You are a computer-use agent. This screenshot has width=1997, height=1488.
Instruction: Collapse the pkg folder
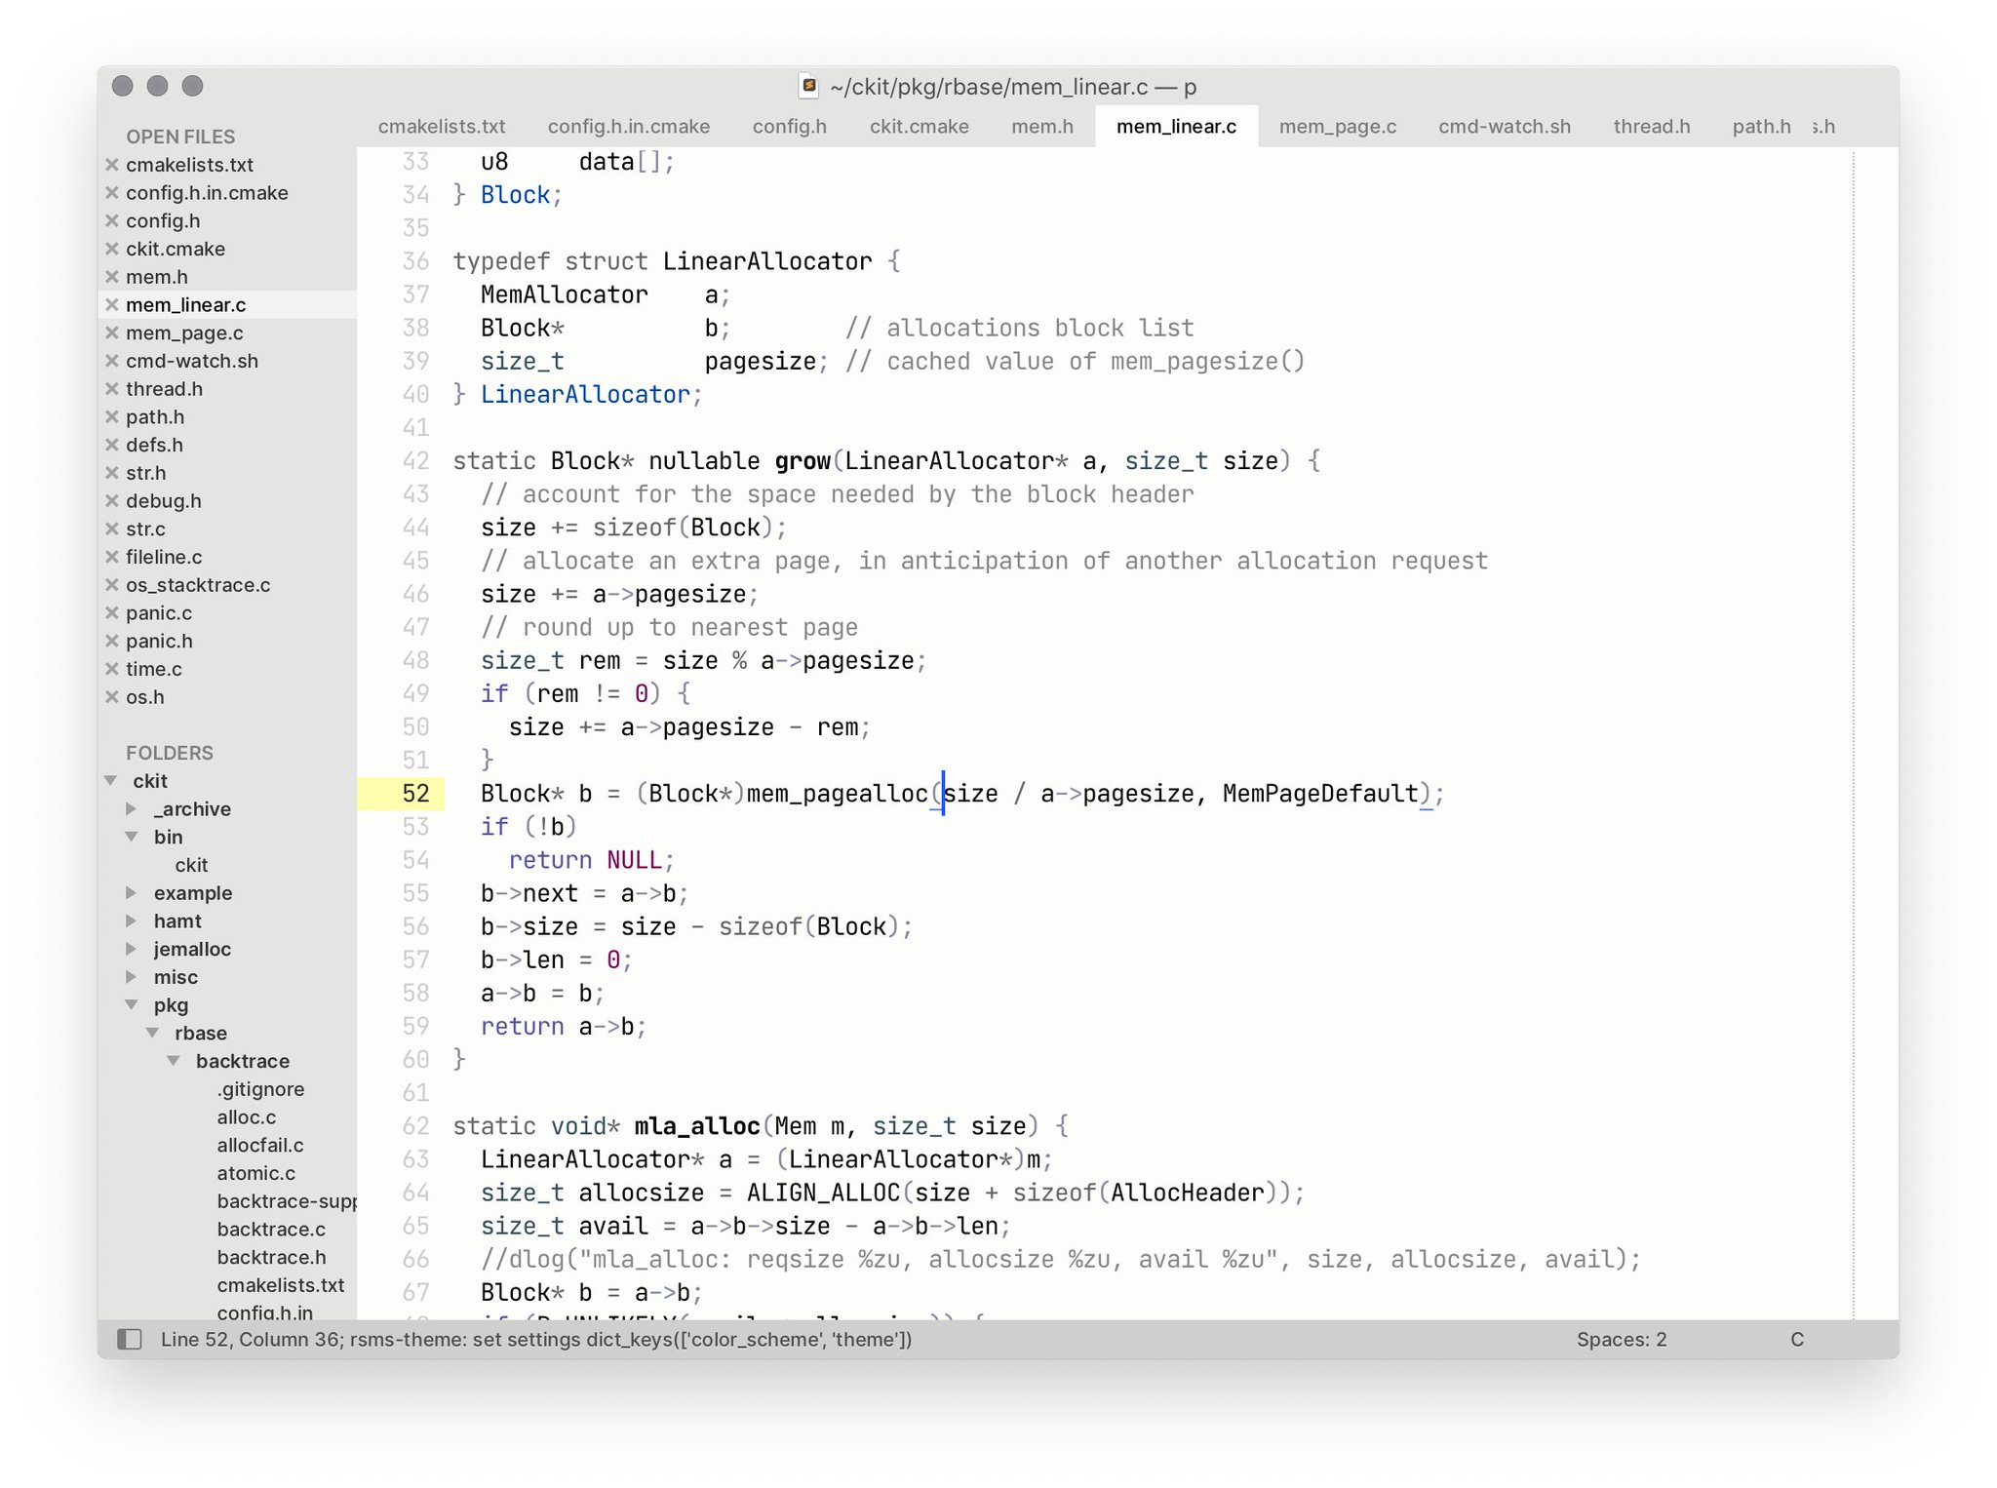pyautogui.click(x=132, y=1004)
